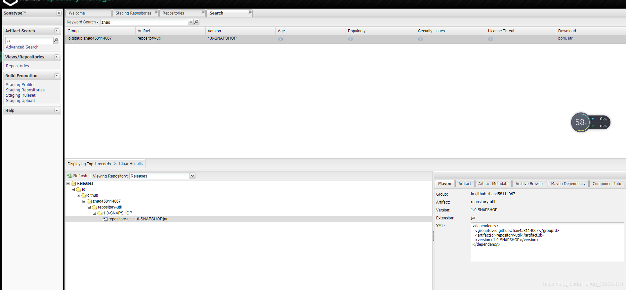This screenshot has width=626, height=290.
Task: Open the Staging Ruleset link
Action: tap(21, 95)
